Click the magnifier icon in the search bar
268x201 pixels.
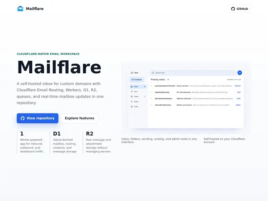tap(153, 72)
